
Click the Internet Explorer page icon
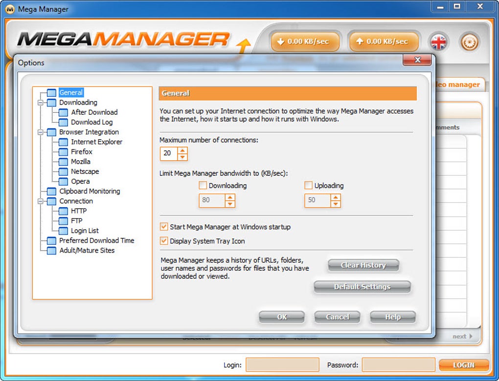click(x=63, y=142)
